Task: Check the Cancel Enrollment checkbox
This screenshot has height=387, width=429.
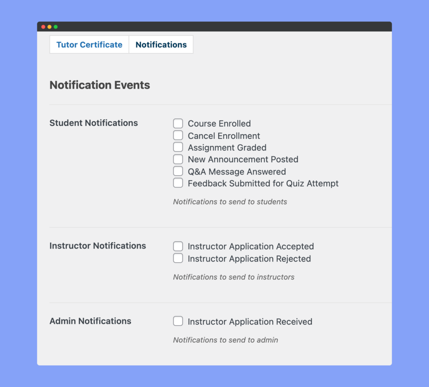Action: pos(178,135)
